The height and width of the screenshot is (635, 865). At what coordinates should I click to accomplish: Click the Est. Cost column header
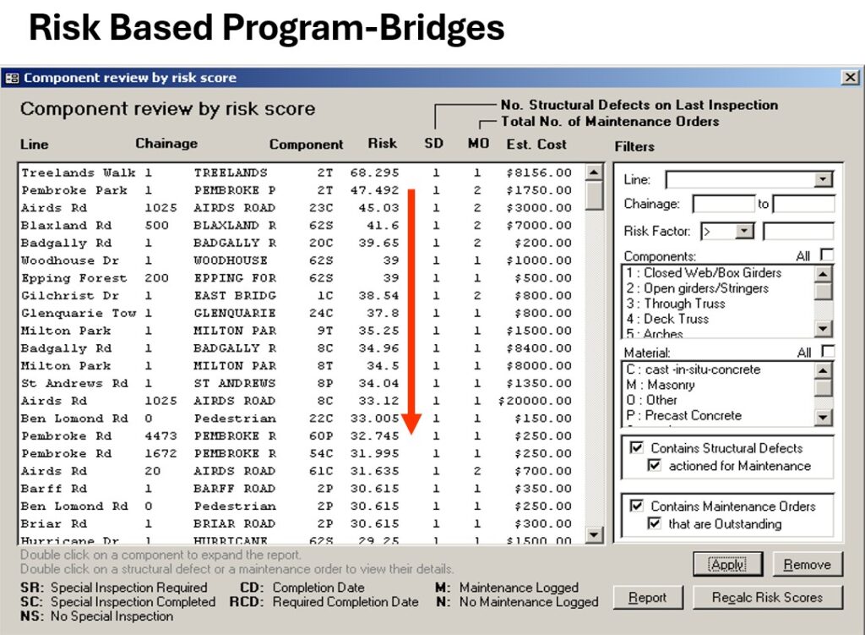[536, 144]
